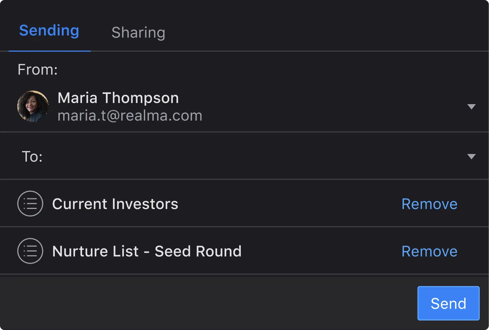Select the Current Investors list name

tap(115, 204)
